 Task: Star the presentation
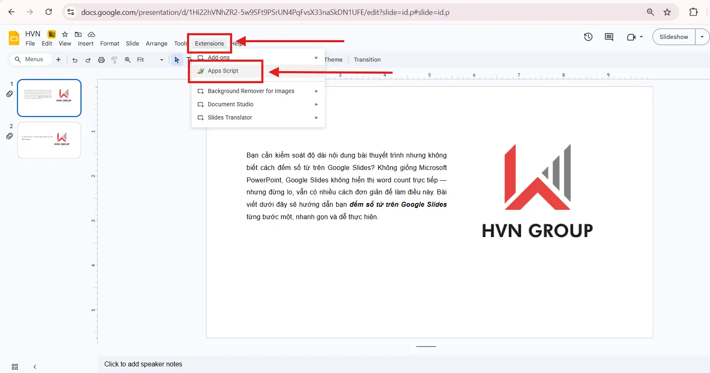click(x=65, y=34)
